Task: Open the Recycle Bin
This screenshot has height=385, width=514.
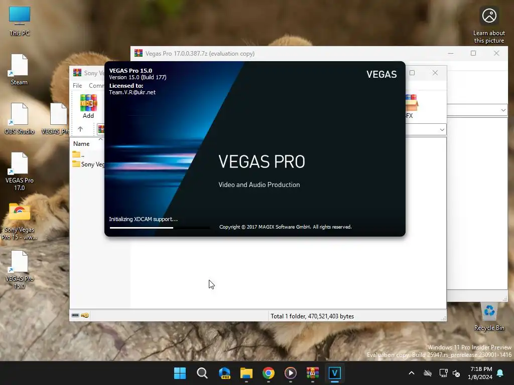Action: click(489, 315)
